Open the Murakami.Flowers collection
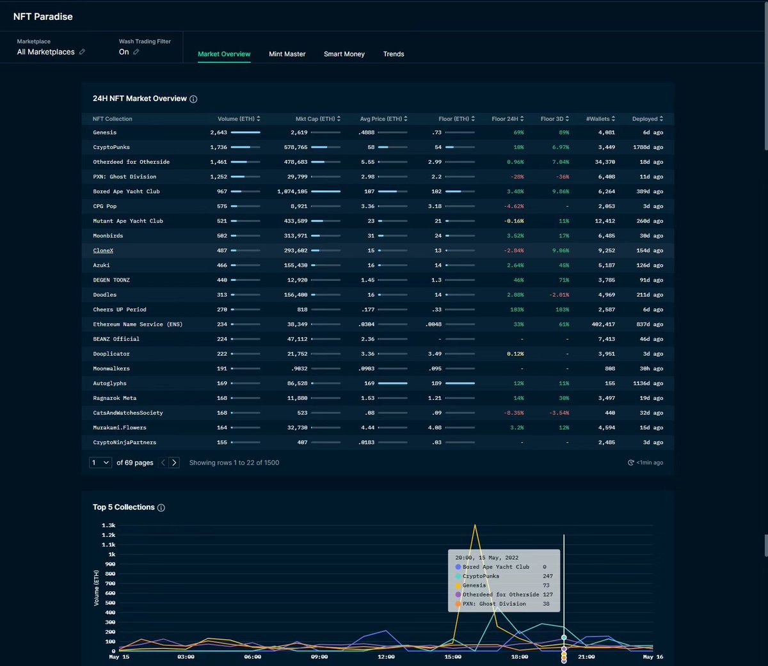The width and height of the screenshot is (768, 666). coord(120,428)
